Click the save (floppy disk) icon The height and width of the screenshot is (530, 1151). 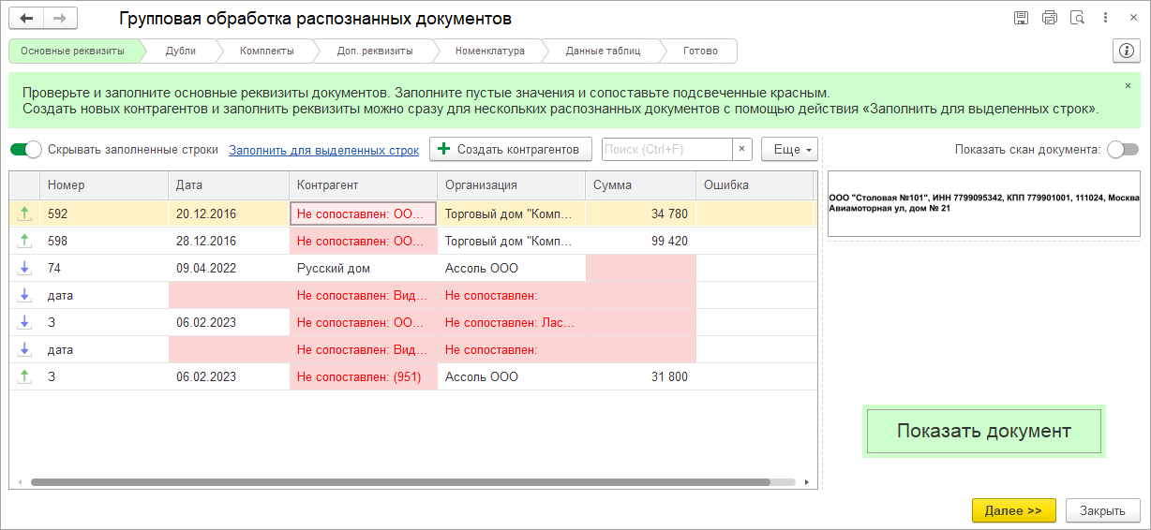pyautogui.click(x=1022, y=18)
